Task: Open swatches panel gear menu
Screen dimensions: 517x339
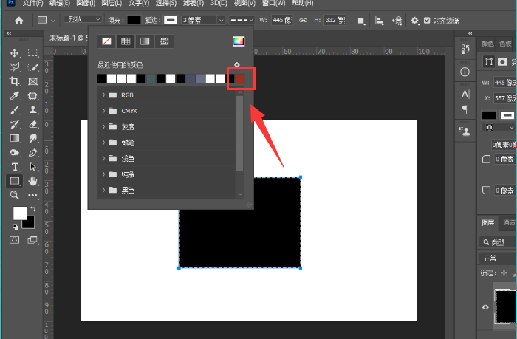Action: click(237, 65)
